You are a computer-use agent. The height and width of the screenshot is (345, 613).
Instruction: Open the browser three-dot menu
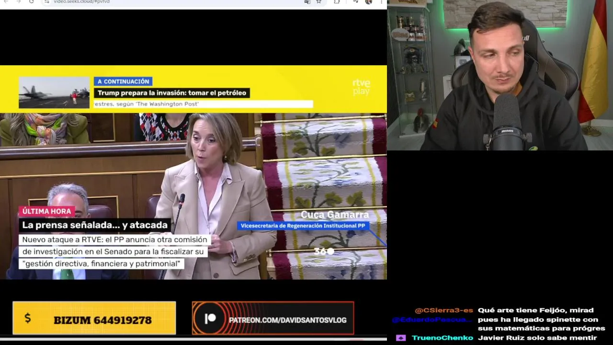click(381, 1)
